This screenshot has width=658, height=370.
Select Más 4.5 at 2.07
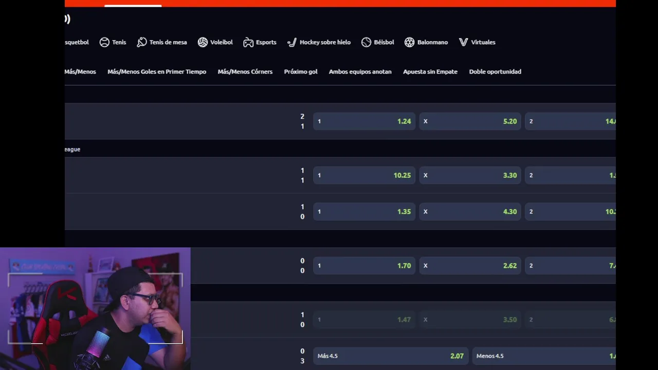(x=391, y=356)
